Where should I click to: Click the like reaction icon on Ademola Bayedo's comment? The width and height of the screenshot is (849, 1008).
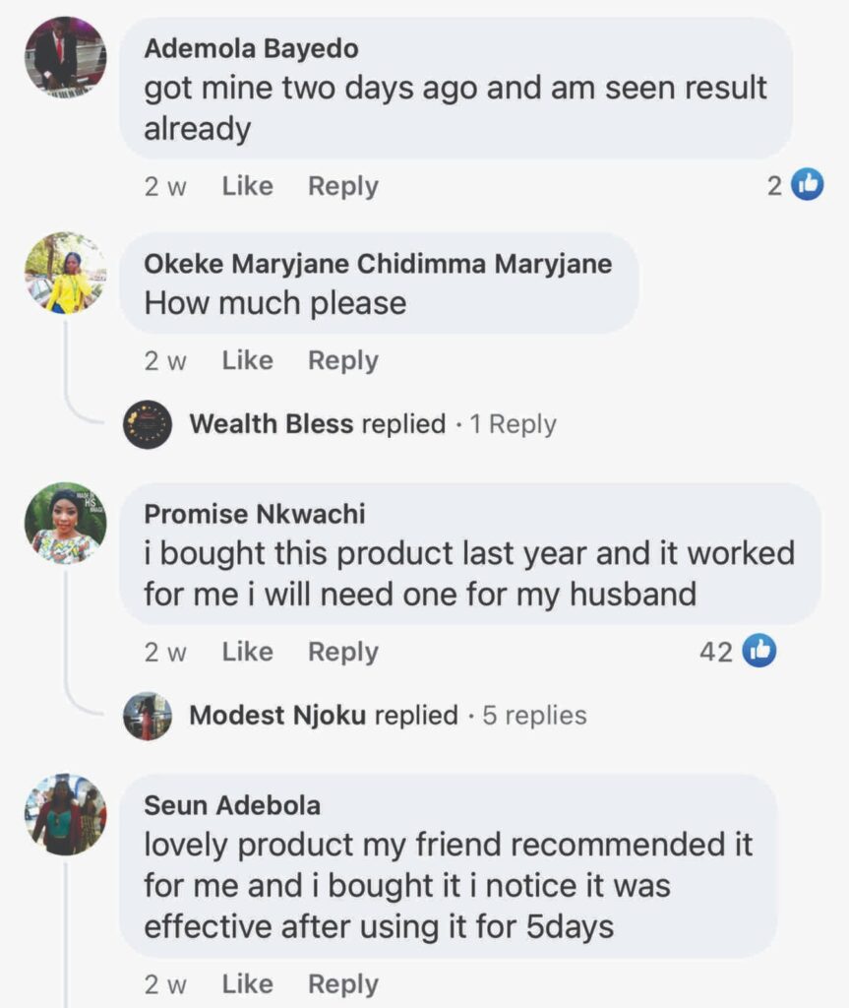coord(808,184)
